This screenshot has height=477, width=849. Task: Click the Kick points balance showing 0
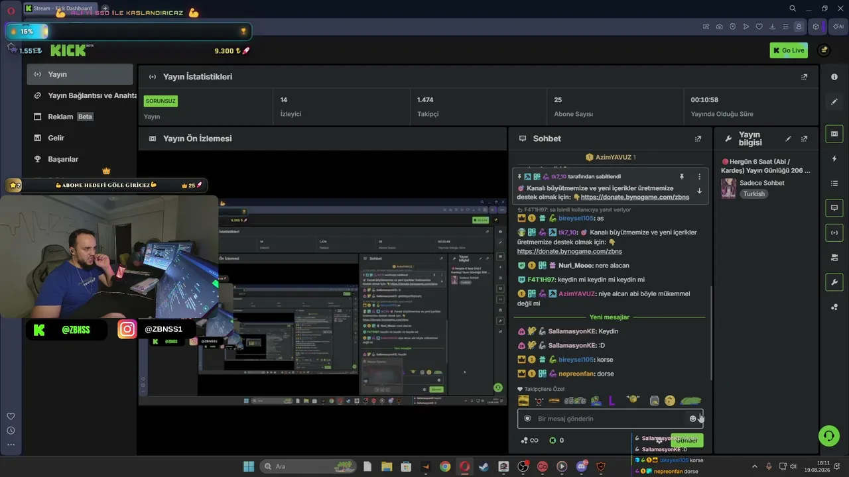point(556,440)
